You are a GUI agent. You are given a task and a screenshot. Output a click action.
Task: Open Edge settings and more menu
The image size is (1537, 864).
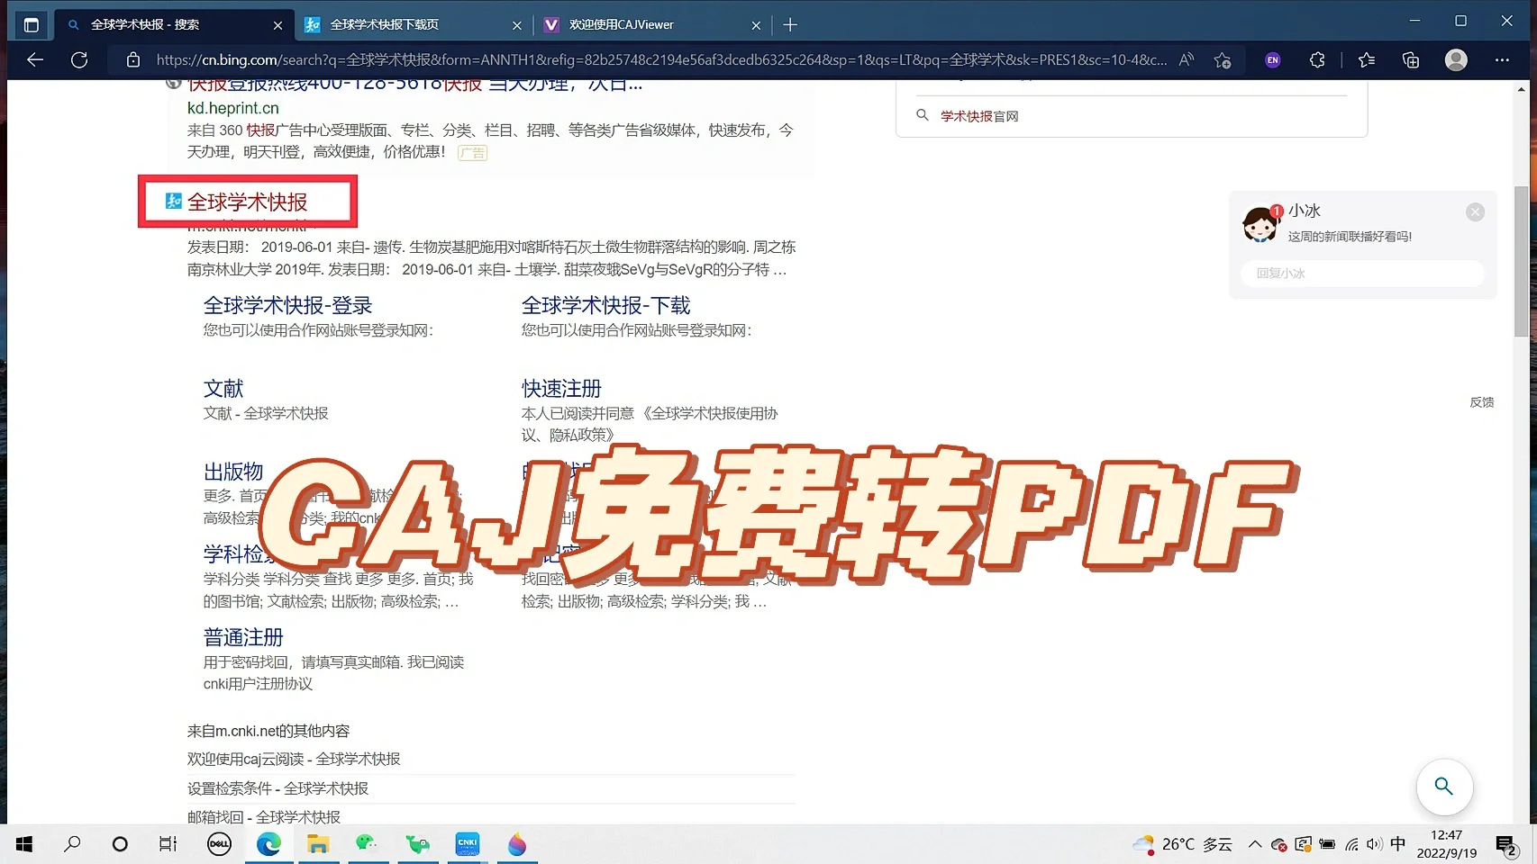[1502, 60]
